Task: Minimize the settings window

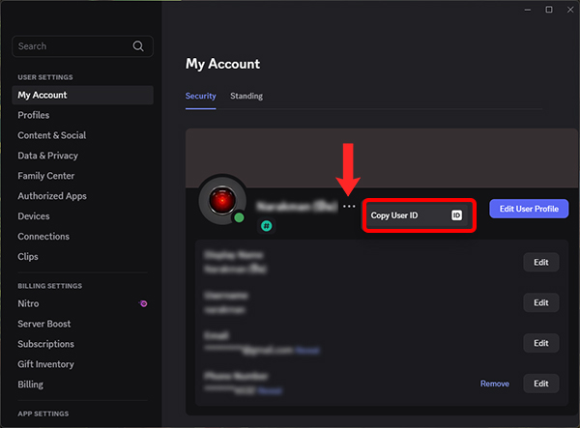Action: pos(528,10)
